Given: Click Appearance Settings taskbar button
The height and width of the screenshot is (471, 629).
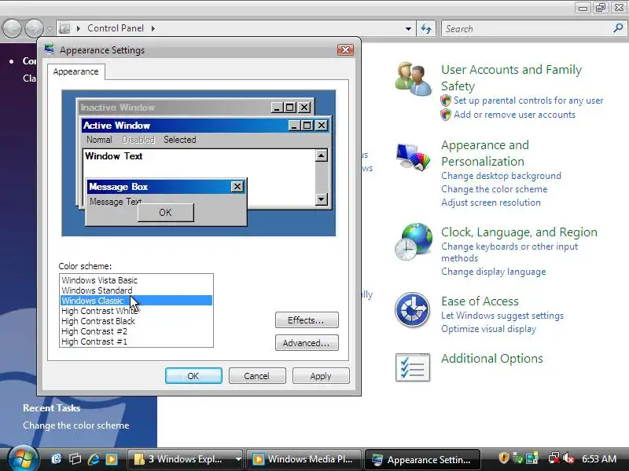Looking at the screenshot, I should click(x=422, y=459).
